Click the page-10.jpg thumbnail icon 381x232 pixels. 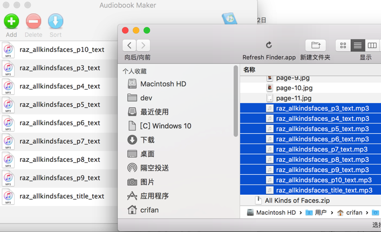point(269,88)
